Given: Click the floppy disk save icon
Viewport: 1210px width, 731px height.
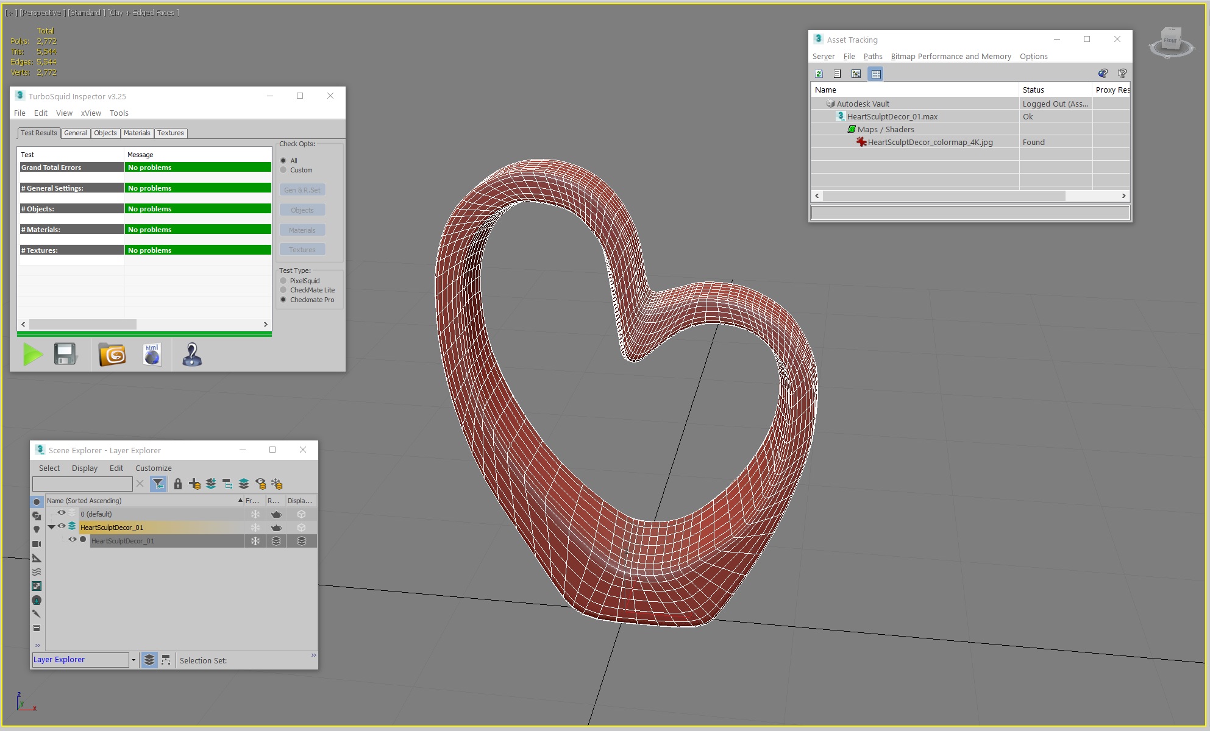Looking at the screenshot, I should (65, 355).
